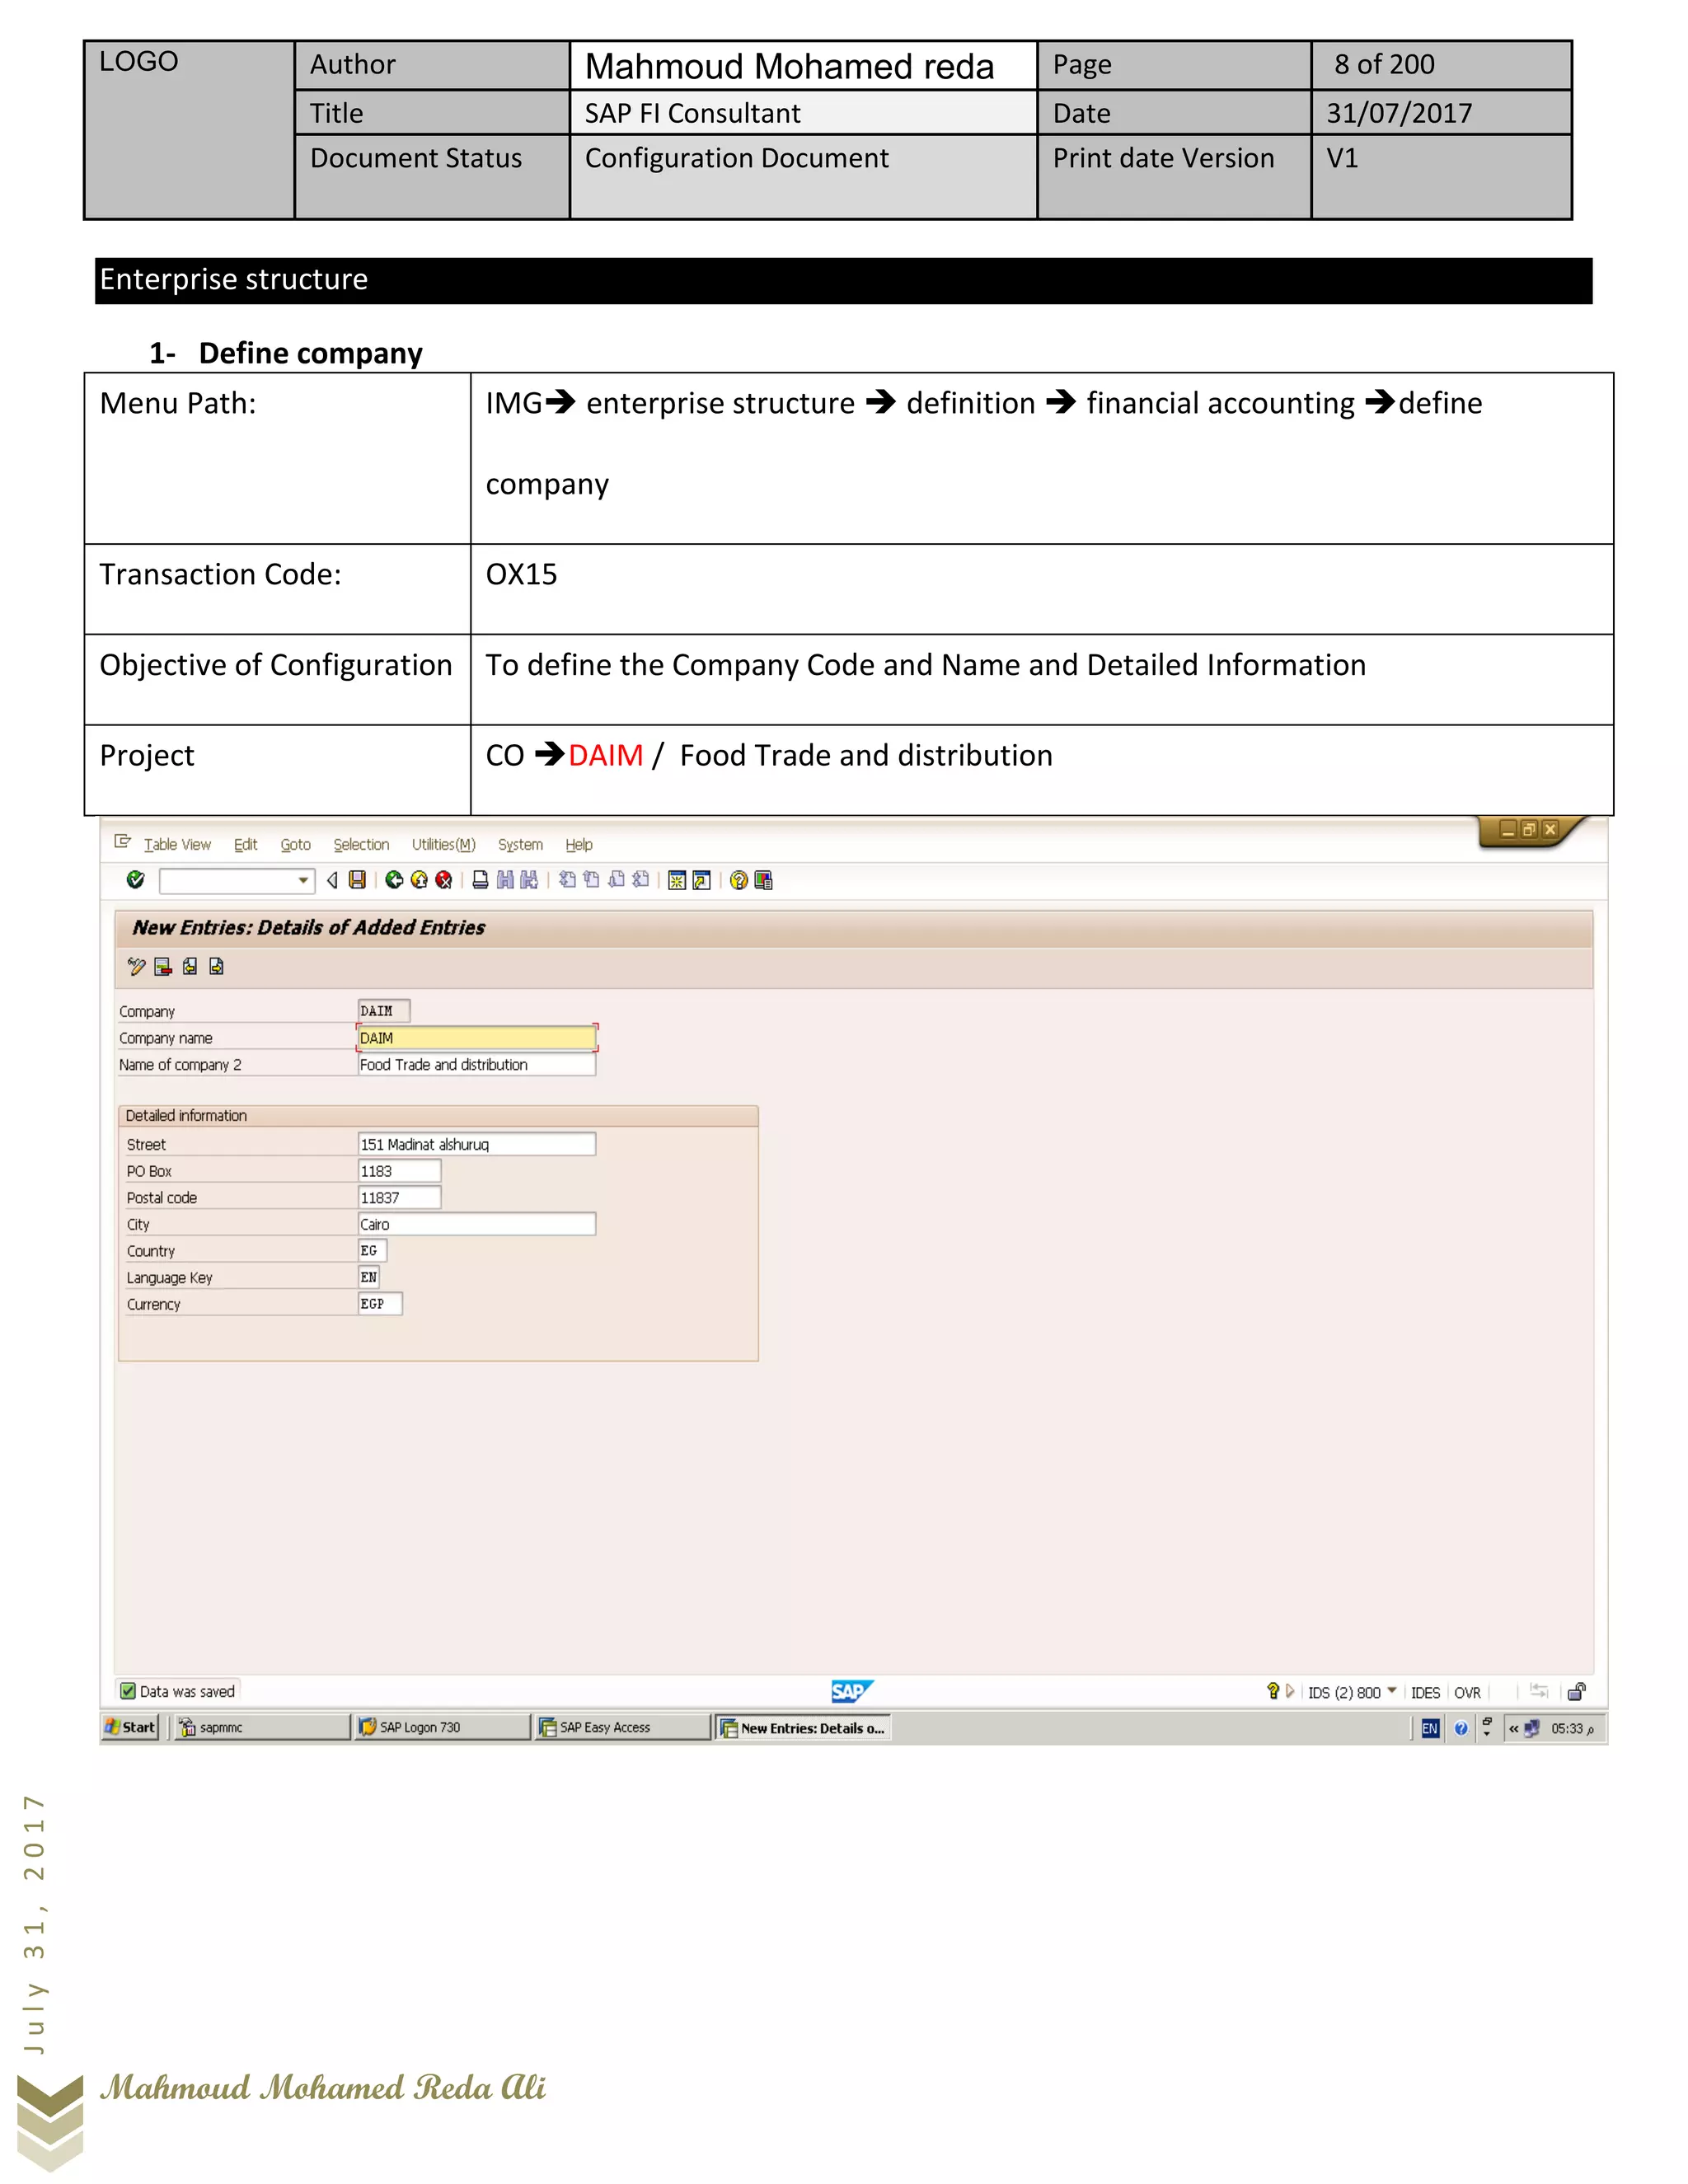Click the Last Page icon

click(x=640, y=880)
